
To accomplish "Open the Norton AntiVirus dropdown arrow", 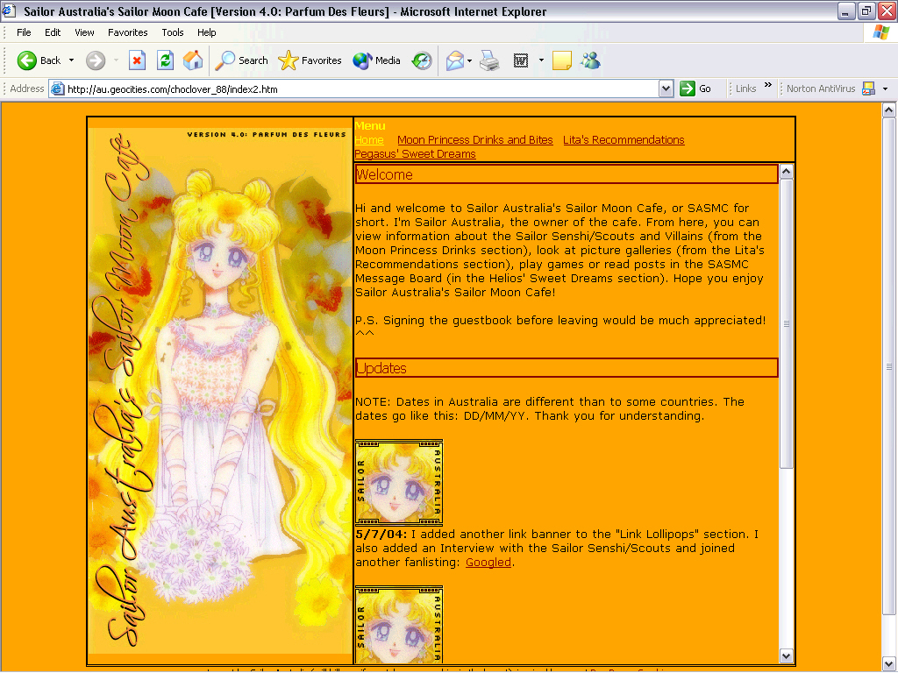I will click(886, 89).
